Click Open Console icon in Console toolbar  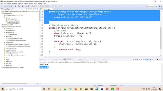(x=156, y=60)
